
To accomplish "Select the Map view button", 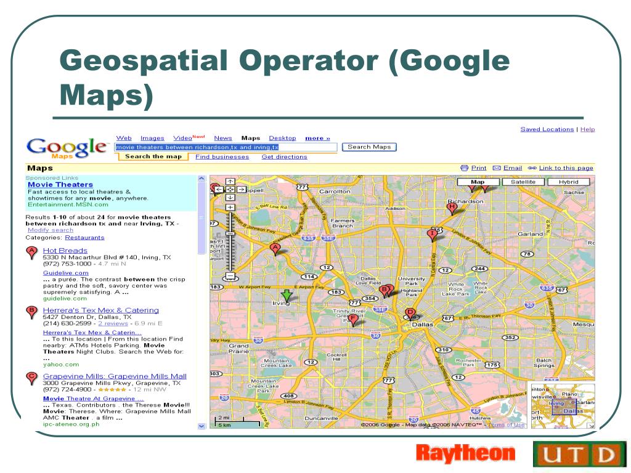I will point(478,182).
